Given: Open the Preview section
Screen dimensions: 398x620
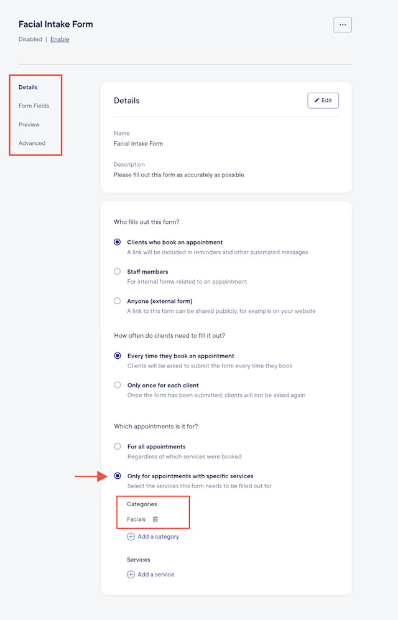Looking at the screenshot, I should 28,124.
